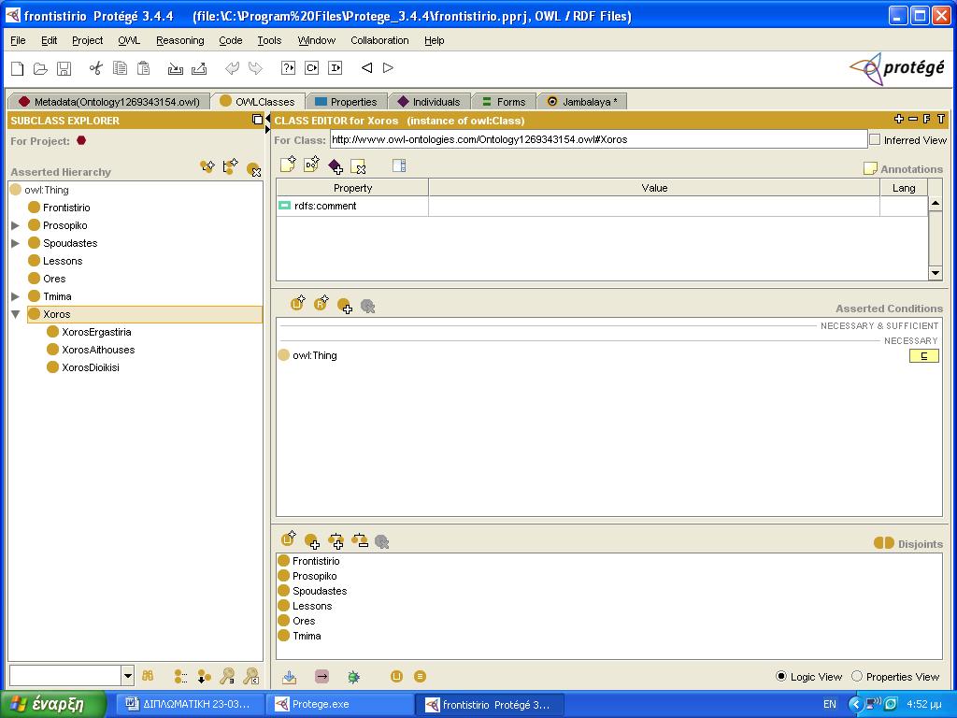This screenshot has width=957, height=718.
Task: Click the Cut scissors icon
Action: coord(96,68)
